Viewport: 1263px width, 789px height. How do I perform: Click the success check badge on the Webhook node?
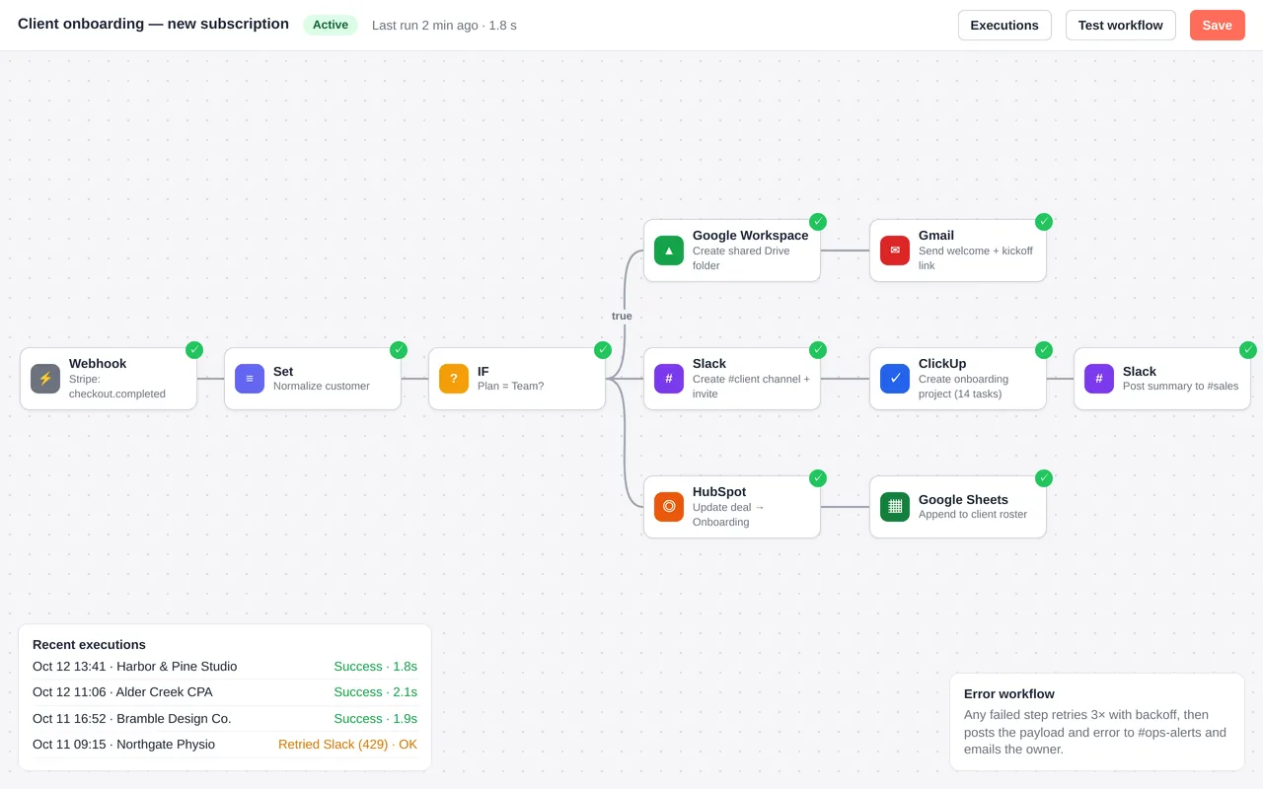194,350
